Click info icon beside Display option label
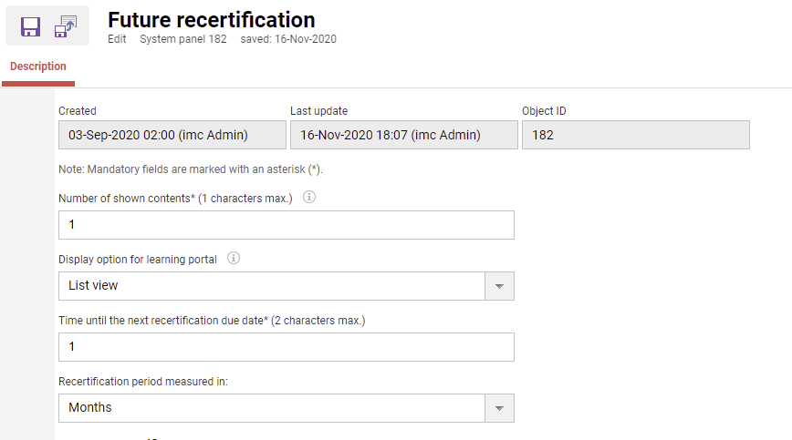Viewport: 792px width, 440px height. (234, 259)
